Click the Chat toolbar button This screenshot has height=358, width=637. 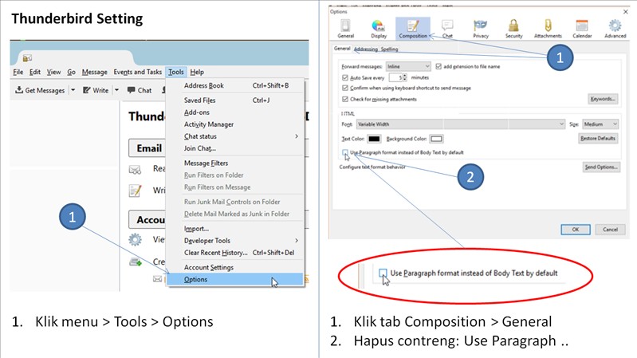(140, 90)
